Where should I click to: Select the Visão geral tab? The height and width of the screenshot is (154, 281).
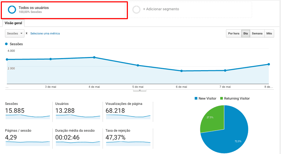click(13, 23)
